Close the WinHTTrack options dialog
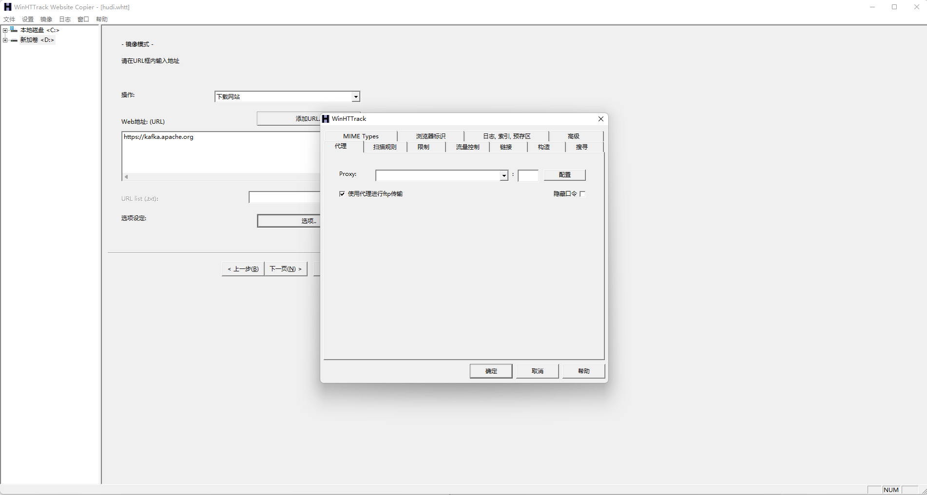The image size is (927, 495). [x=601, y=119]
